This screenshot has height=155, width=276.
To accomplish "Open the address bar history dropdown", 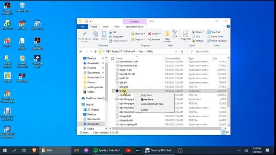I will coord(176,52).
